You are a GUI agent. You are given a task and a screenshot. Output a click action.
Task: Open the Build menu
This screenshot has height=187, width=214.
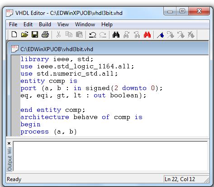[45, 24]
